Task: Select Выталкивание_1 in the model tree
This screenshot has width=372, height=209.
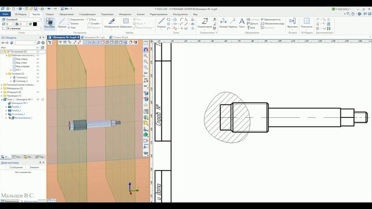Action: click(23, 118)
